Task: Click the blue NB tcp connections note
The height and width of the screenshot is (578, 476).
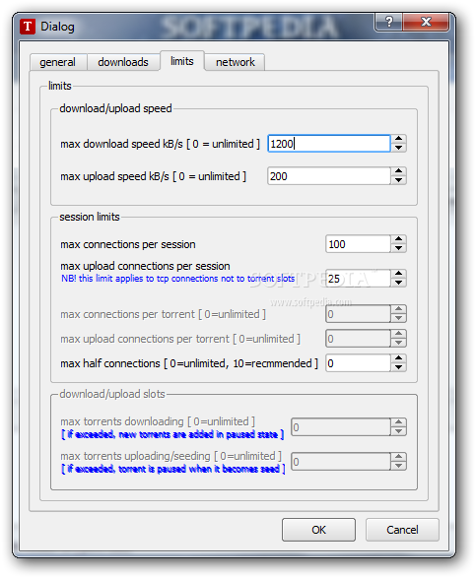Action: pyautogui.click(x=177, y=279)
